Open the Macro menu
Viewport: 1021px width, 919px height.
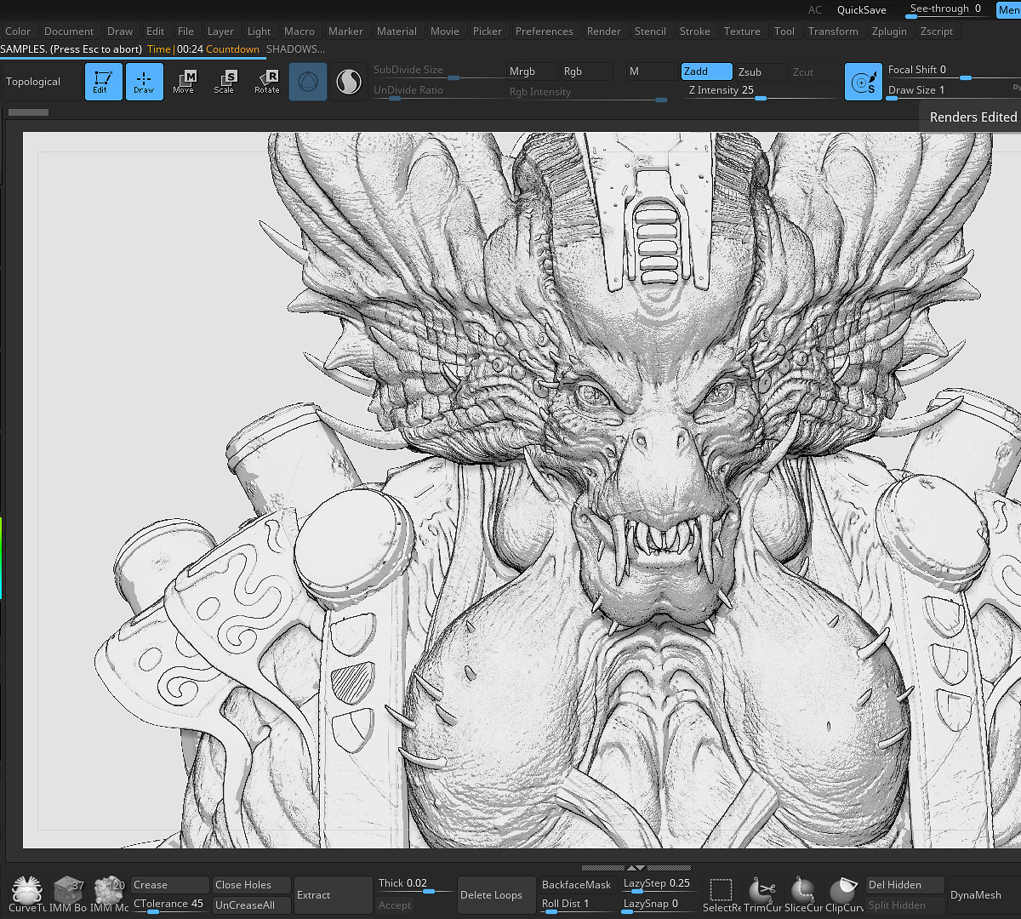(299, 31)
